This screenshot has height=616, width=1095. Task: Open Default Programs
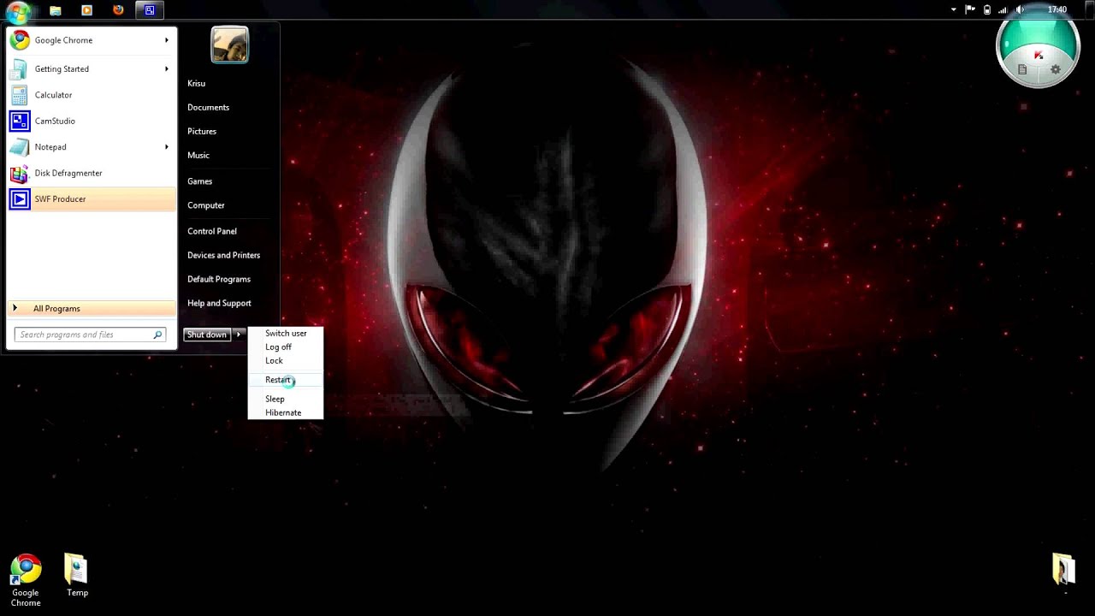click(219, 279)
